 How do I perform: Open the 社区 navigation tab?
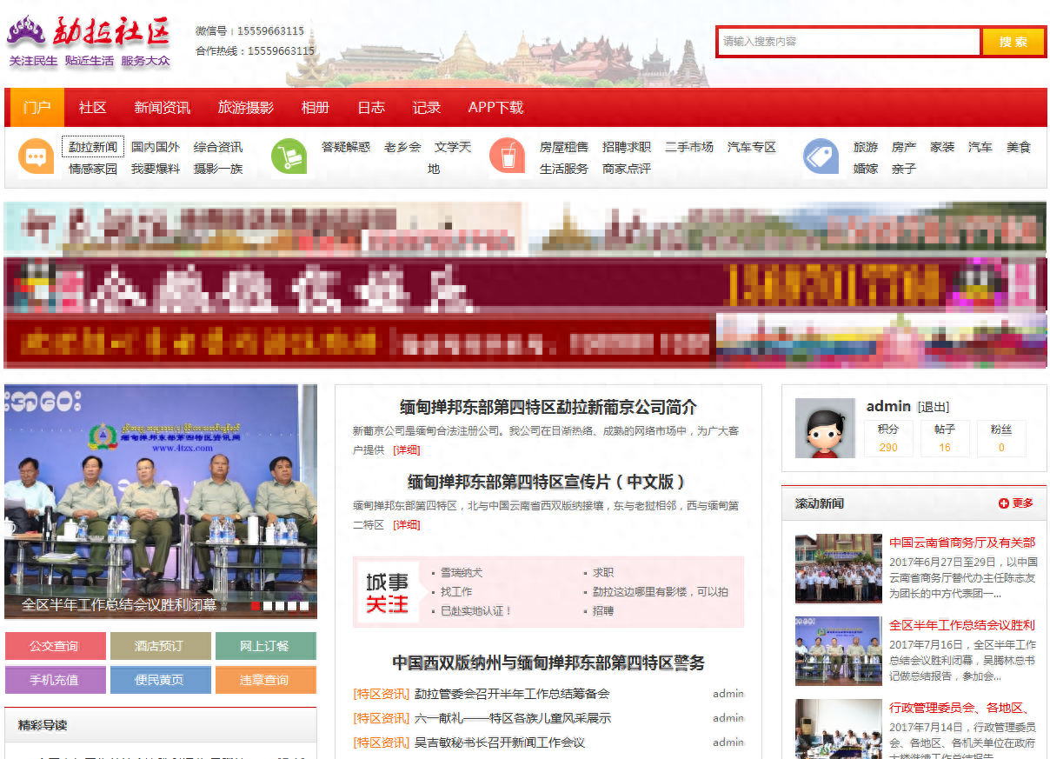tap(92, 108)
